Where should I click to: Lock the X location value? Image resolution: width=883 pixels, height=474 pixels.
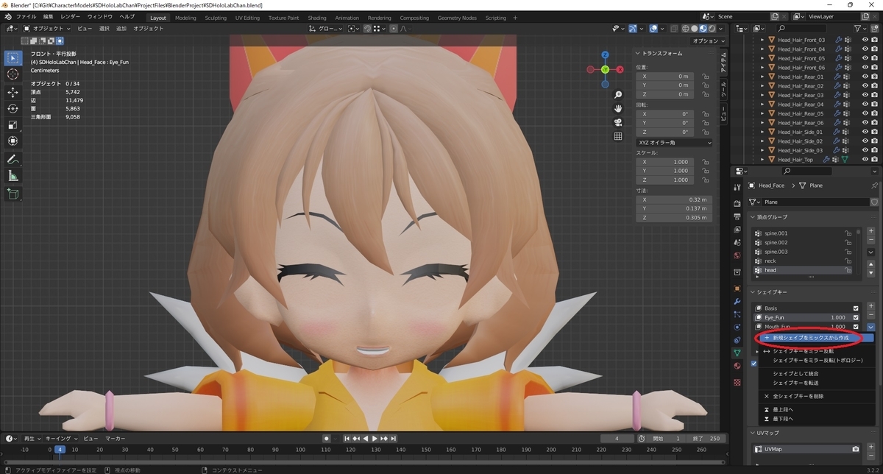(x=705, y=76)
